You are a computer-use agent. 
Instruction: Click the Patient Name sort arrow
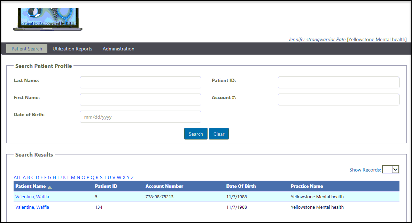pyautogui.click(x=50, y=187)
